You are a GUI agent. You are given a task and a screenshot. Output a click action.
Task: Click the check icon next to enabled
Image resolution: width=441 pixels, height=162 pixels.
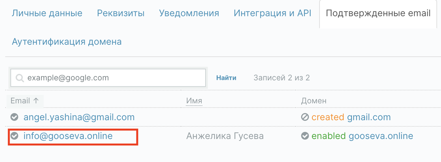305,136
